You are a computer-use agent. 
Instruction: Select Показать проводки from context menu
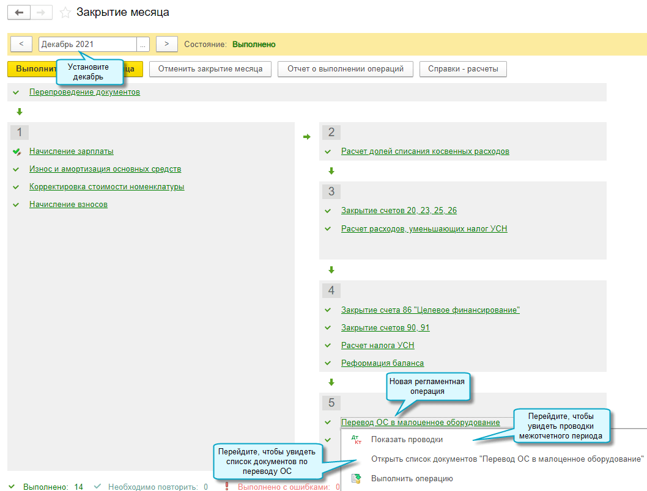[x=407, y=439]
